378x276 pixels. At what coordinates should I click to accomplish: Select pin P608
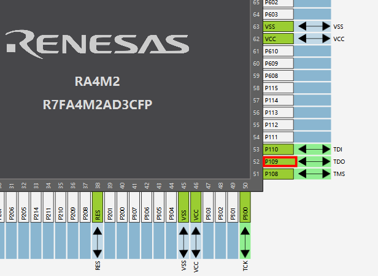(x=279, y=75)
